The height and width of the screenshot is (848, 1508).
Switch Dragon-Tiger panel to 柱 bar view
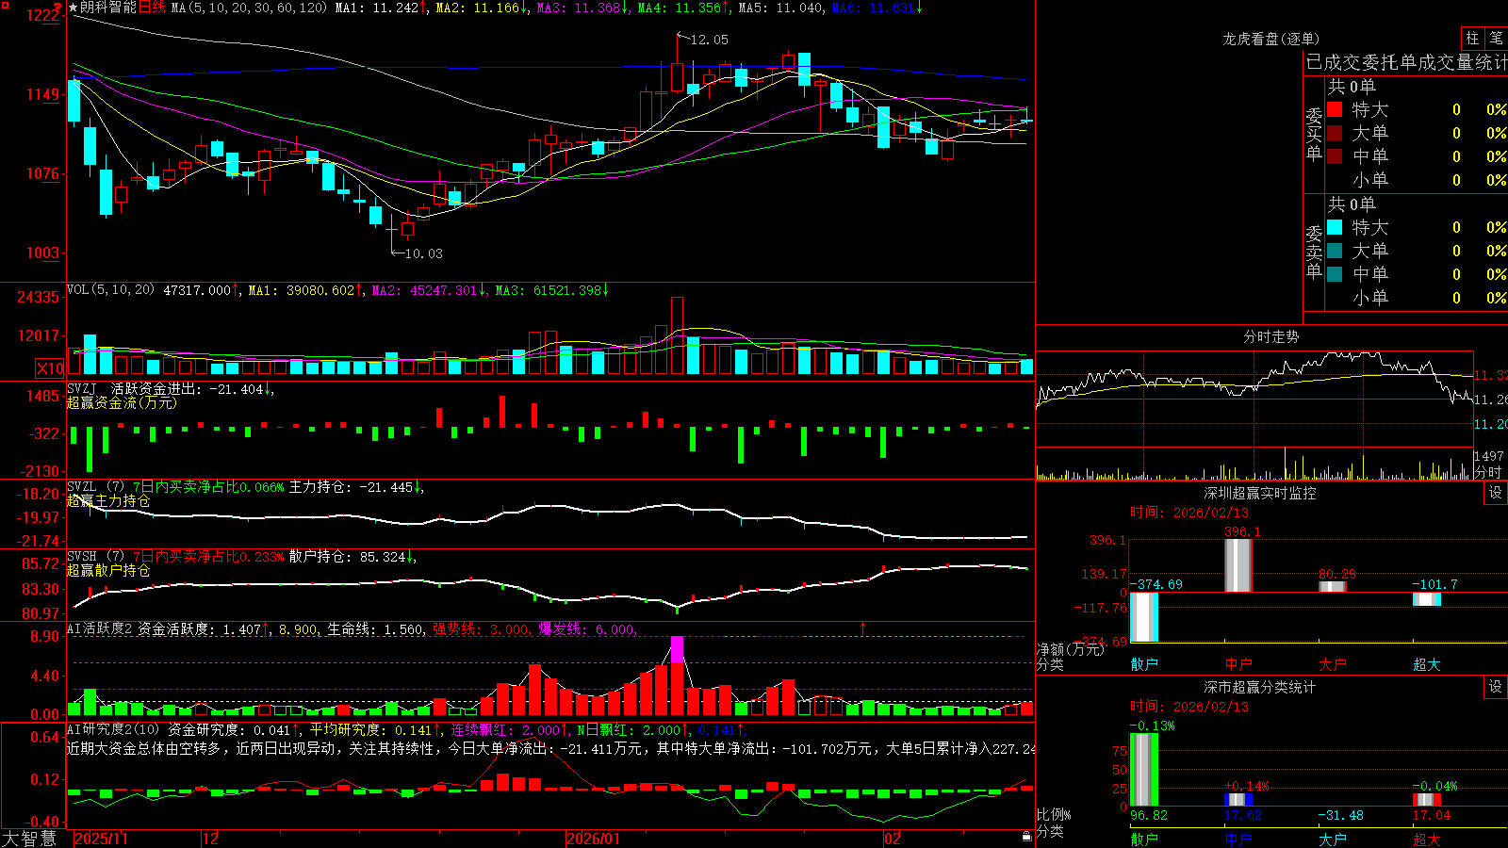click(x=1472, y=39)
